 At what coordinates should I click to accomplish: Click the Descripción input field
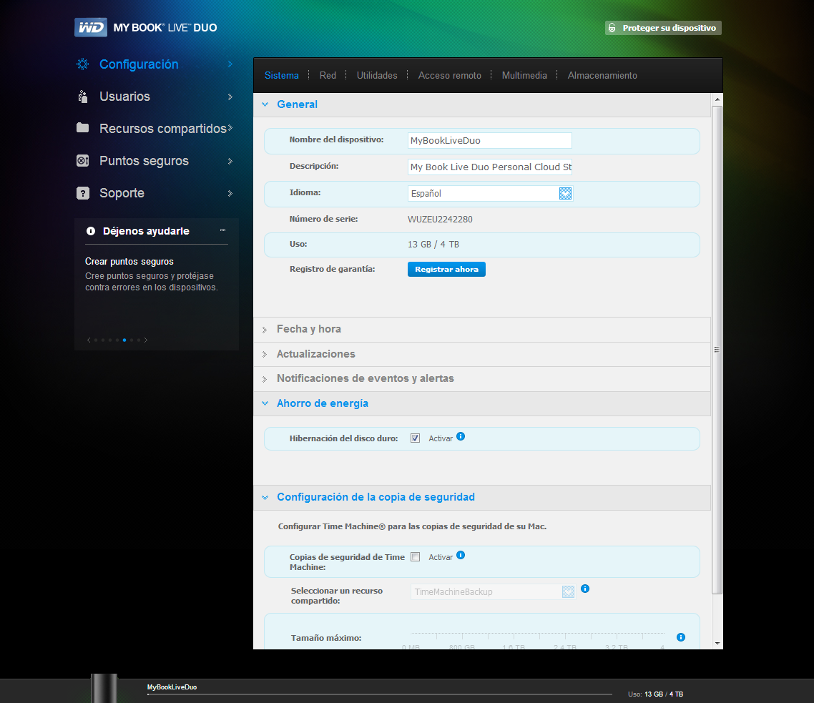(489, 167)
